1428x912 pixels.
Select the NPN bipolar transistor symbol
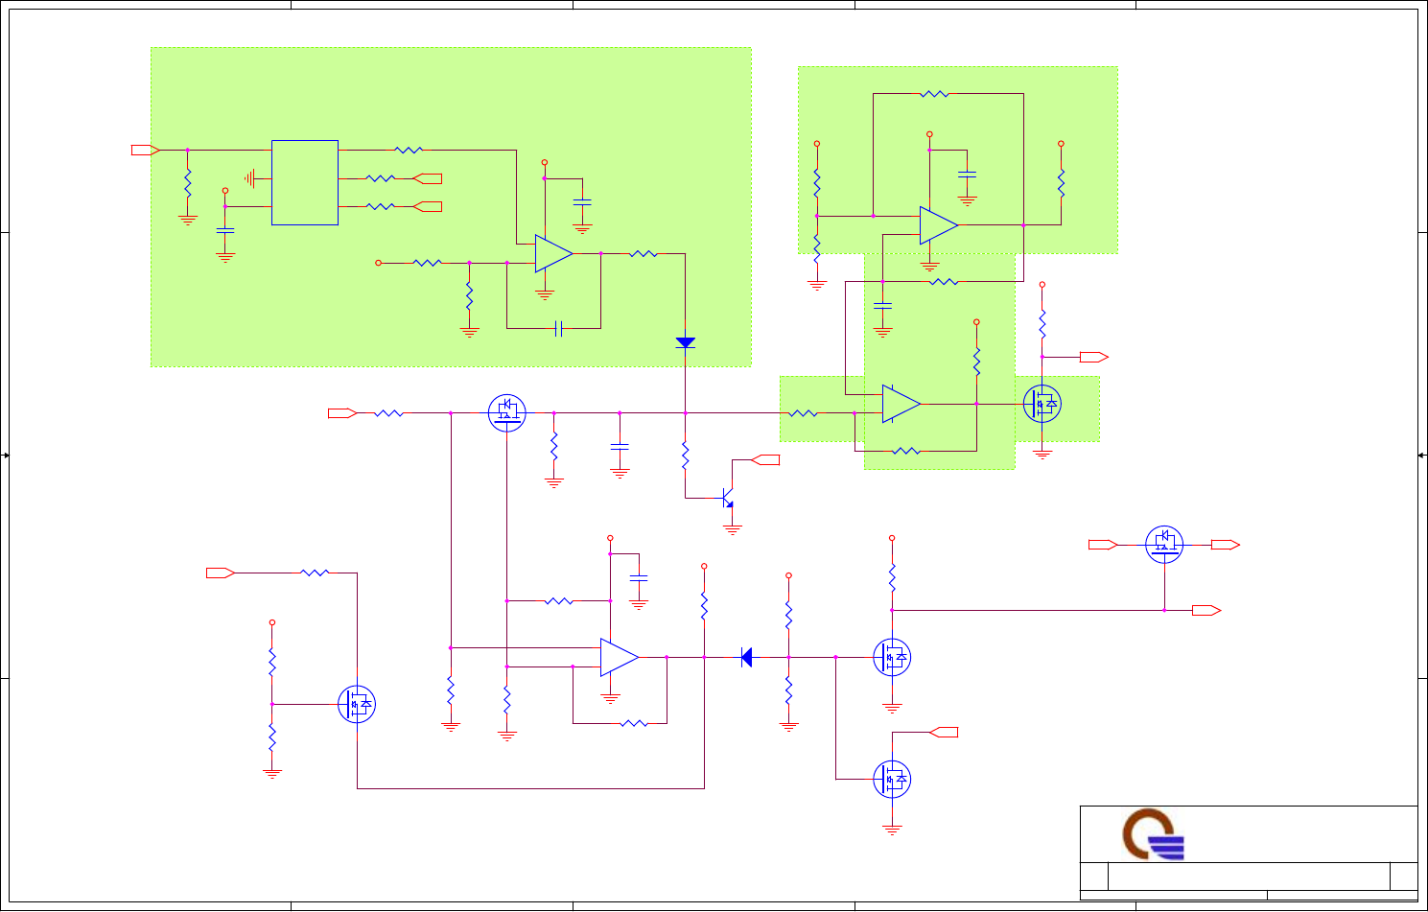click(x=728, y=499)
